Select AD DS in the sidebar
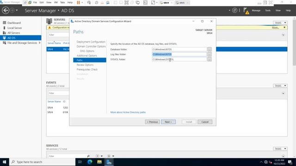 click(21, 38)
